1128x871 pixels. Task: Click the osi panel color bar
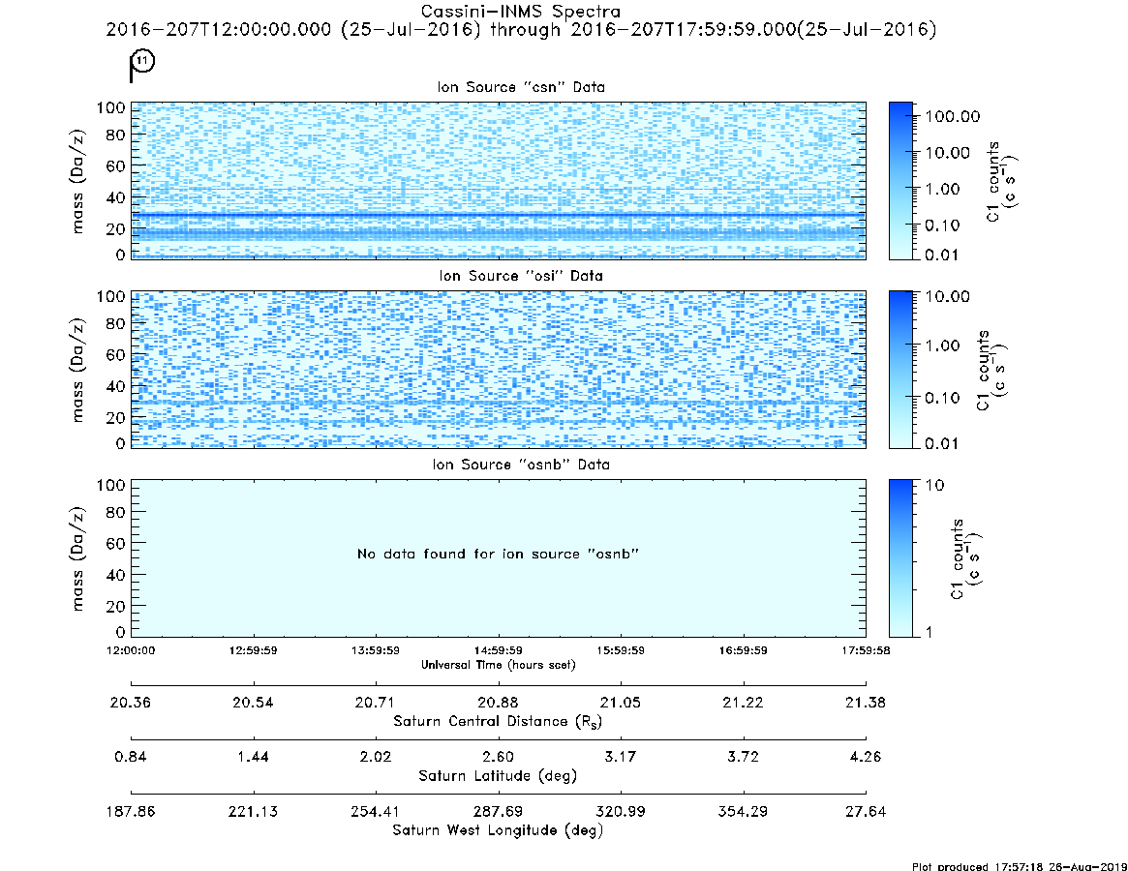tap(900, 370)
